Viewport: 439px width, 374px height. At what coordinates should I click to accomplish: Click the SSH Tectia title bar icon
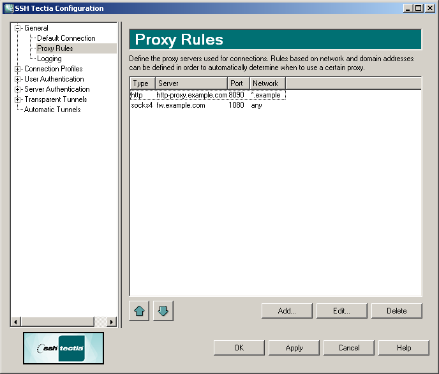9,8
